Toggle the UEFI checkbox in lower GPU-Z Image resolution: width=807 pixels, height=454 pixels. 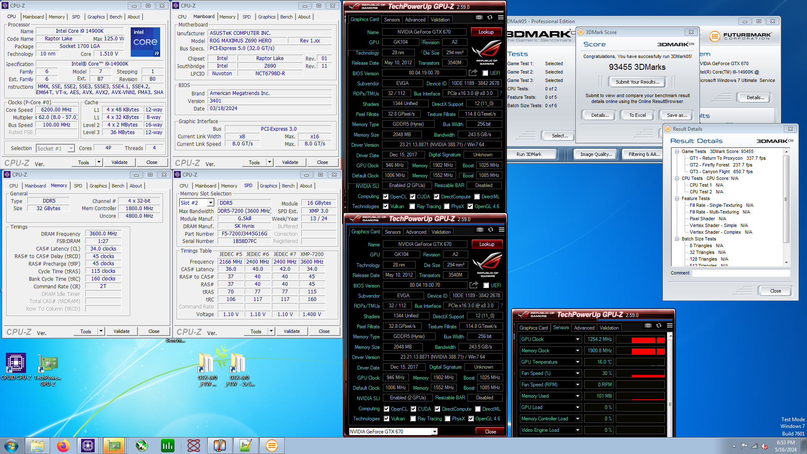(x=486, y=285)
